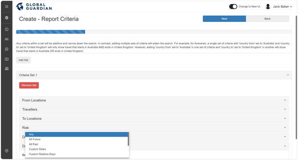Click the chat message sidebar icon
Image resolution: width=298 pixels, height=160 pixels.
tap(7, 49)
